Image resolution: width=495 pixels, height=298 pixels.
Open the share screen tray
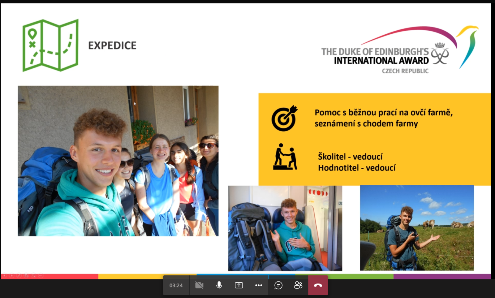click(x=239, y=285)
